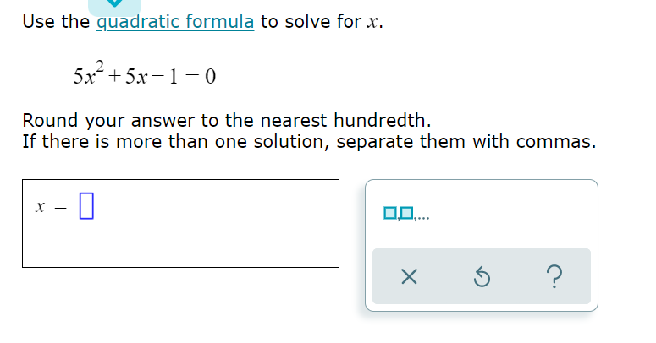
Task: Select the equation 5x² + 5x − 1 = 0
Action: tap(145, 73)
